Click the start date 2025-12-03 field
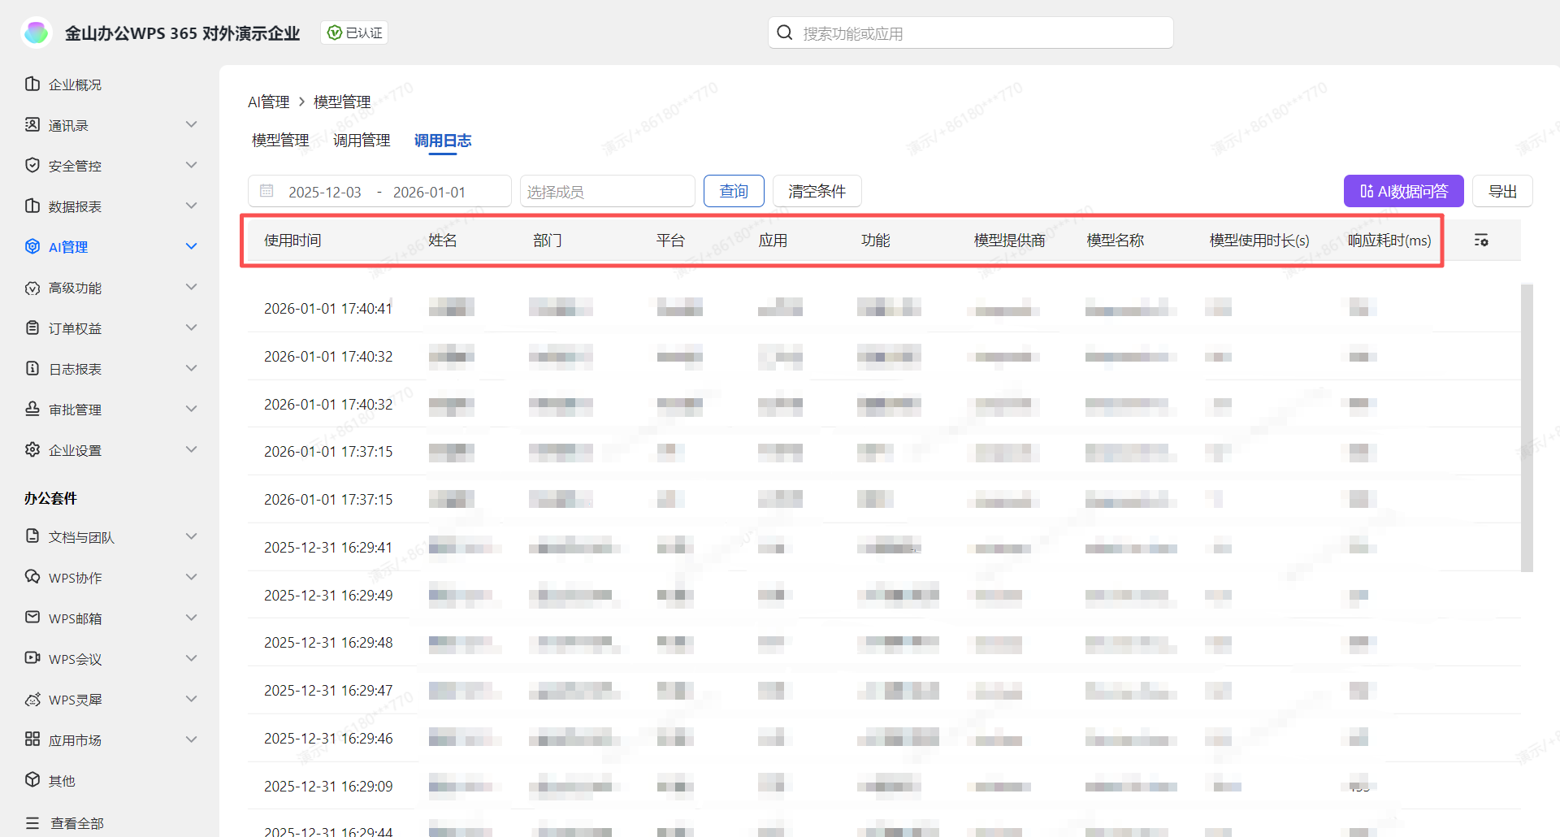The height and width of the screenshot is (837, 1560). [x=325, y=192]
